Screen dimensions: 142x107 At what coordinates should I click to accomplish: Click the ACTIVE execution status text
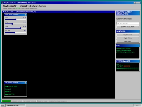click(x=18, y=8)
